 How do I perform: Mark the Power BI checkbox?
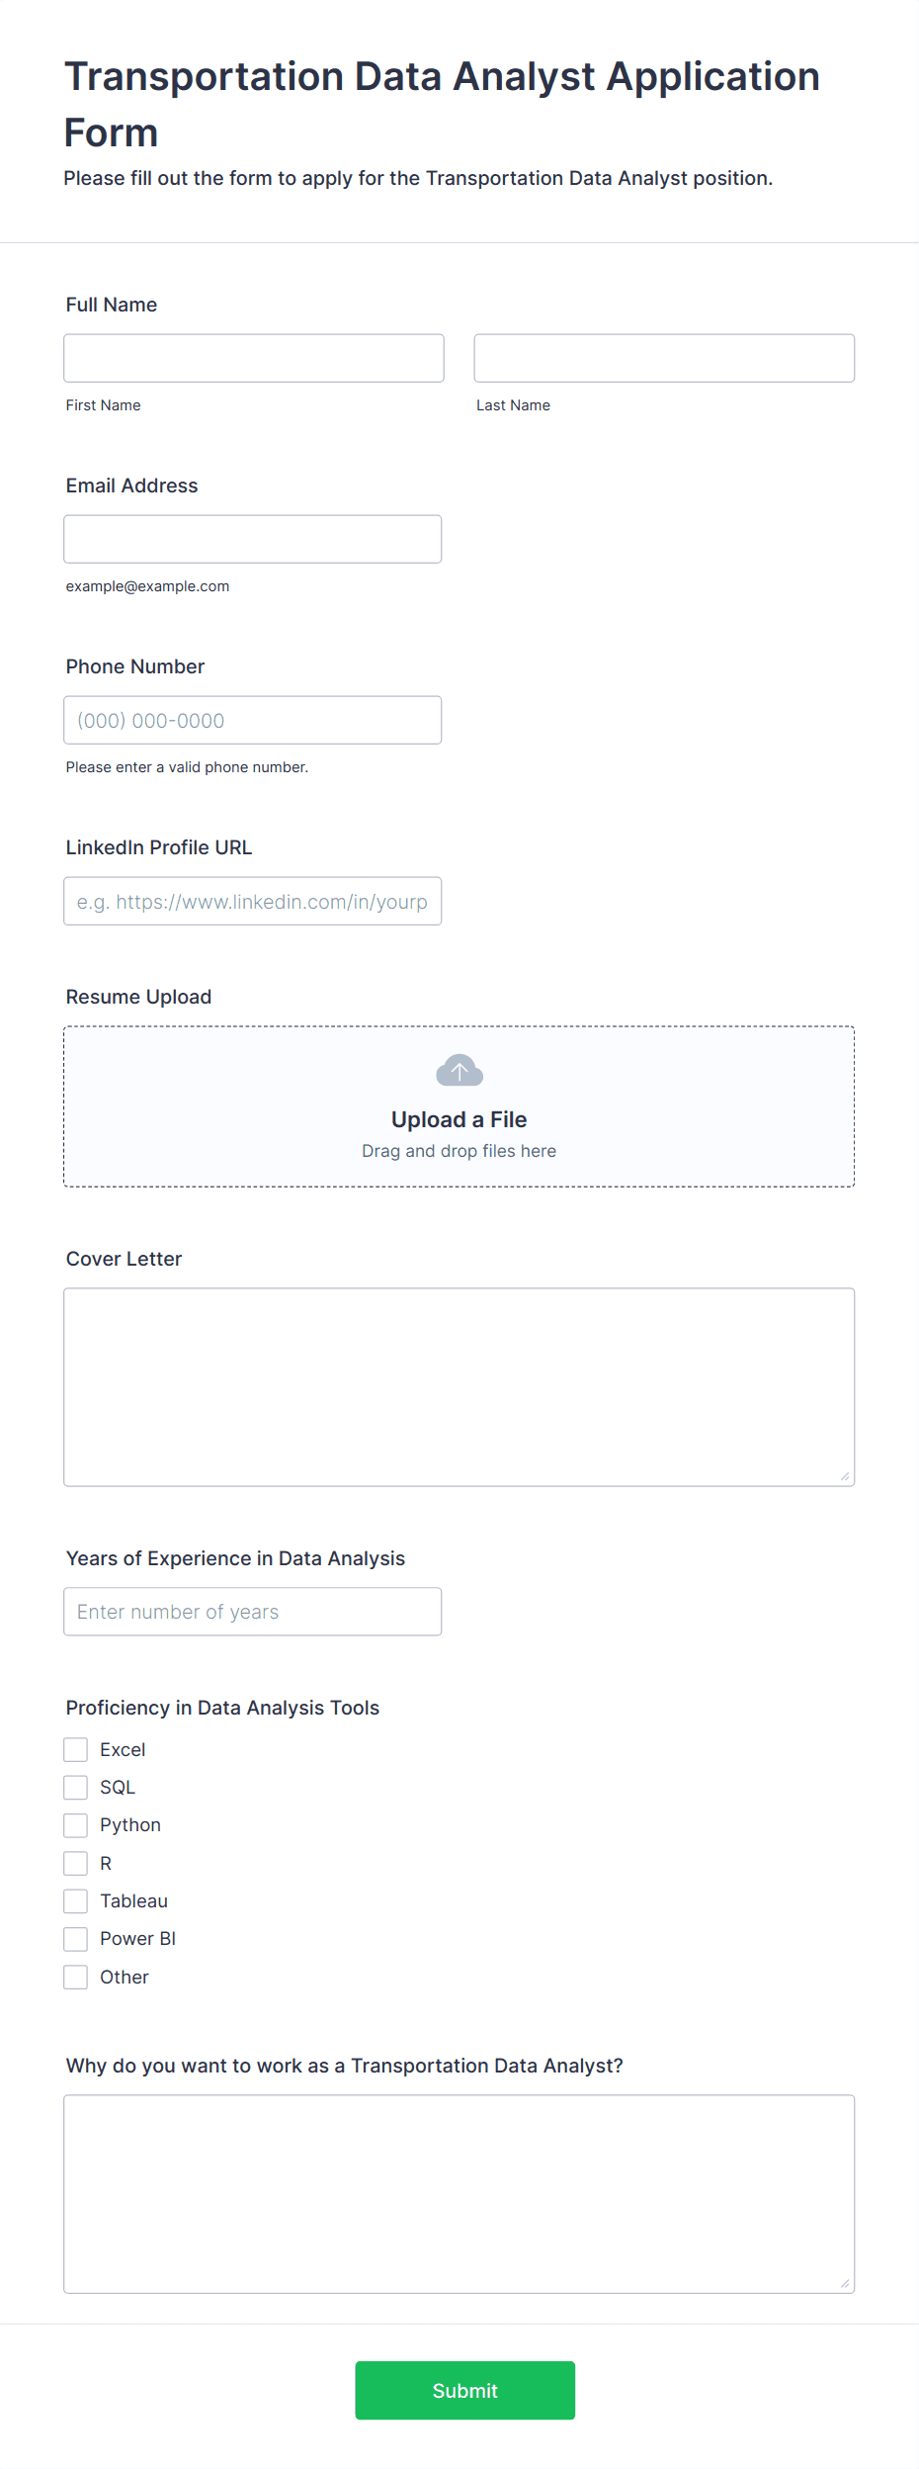(x=76, y=1938)
